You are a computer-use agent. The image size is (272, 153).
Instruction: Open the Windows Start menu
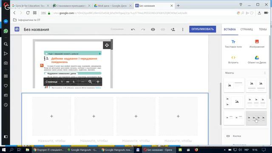[x=4, y=150]
